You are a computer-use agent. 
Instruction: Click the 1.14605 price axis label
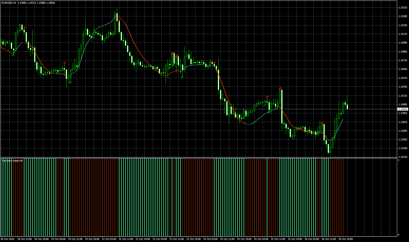403,69
